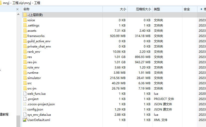
Task: Select the frameworks folder icon
Action: click(x=25, y=36)
